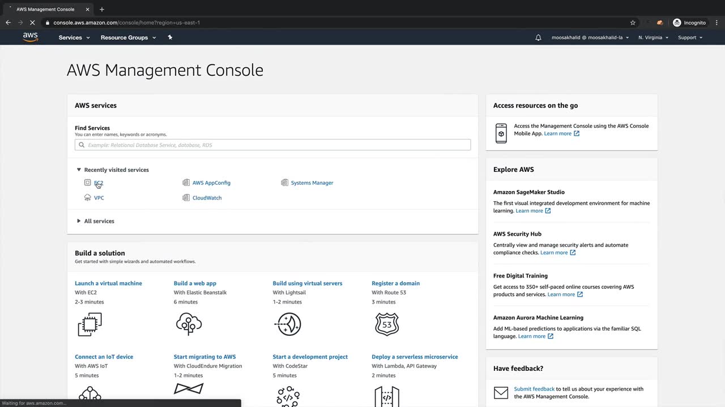Image resolution: width=725 pixels, height=407 pixels.
Task: Click the "AWS Management Console" page heading
Action: click(165, 70)
